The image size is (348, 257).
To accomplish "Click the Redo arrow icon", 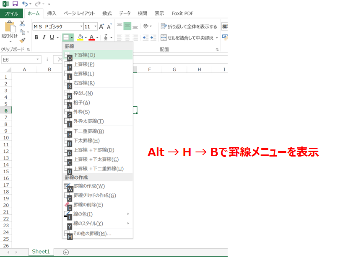I will pyautogui.click(x=38, y=4).
